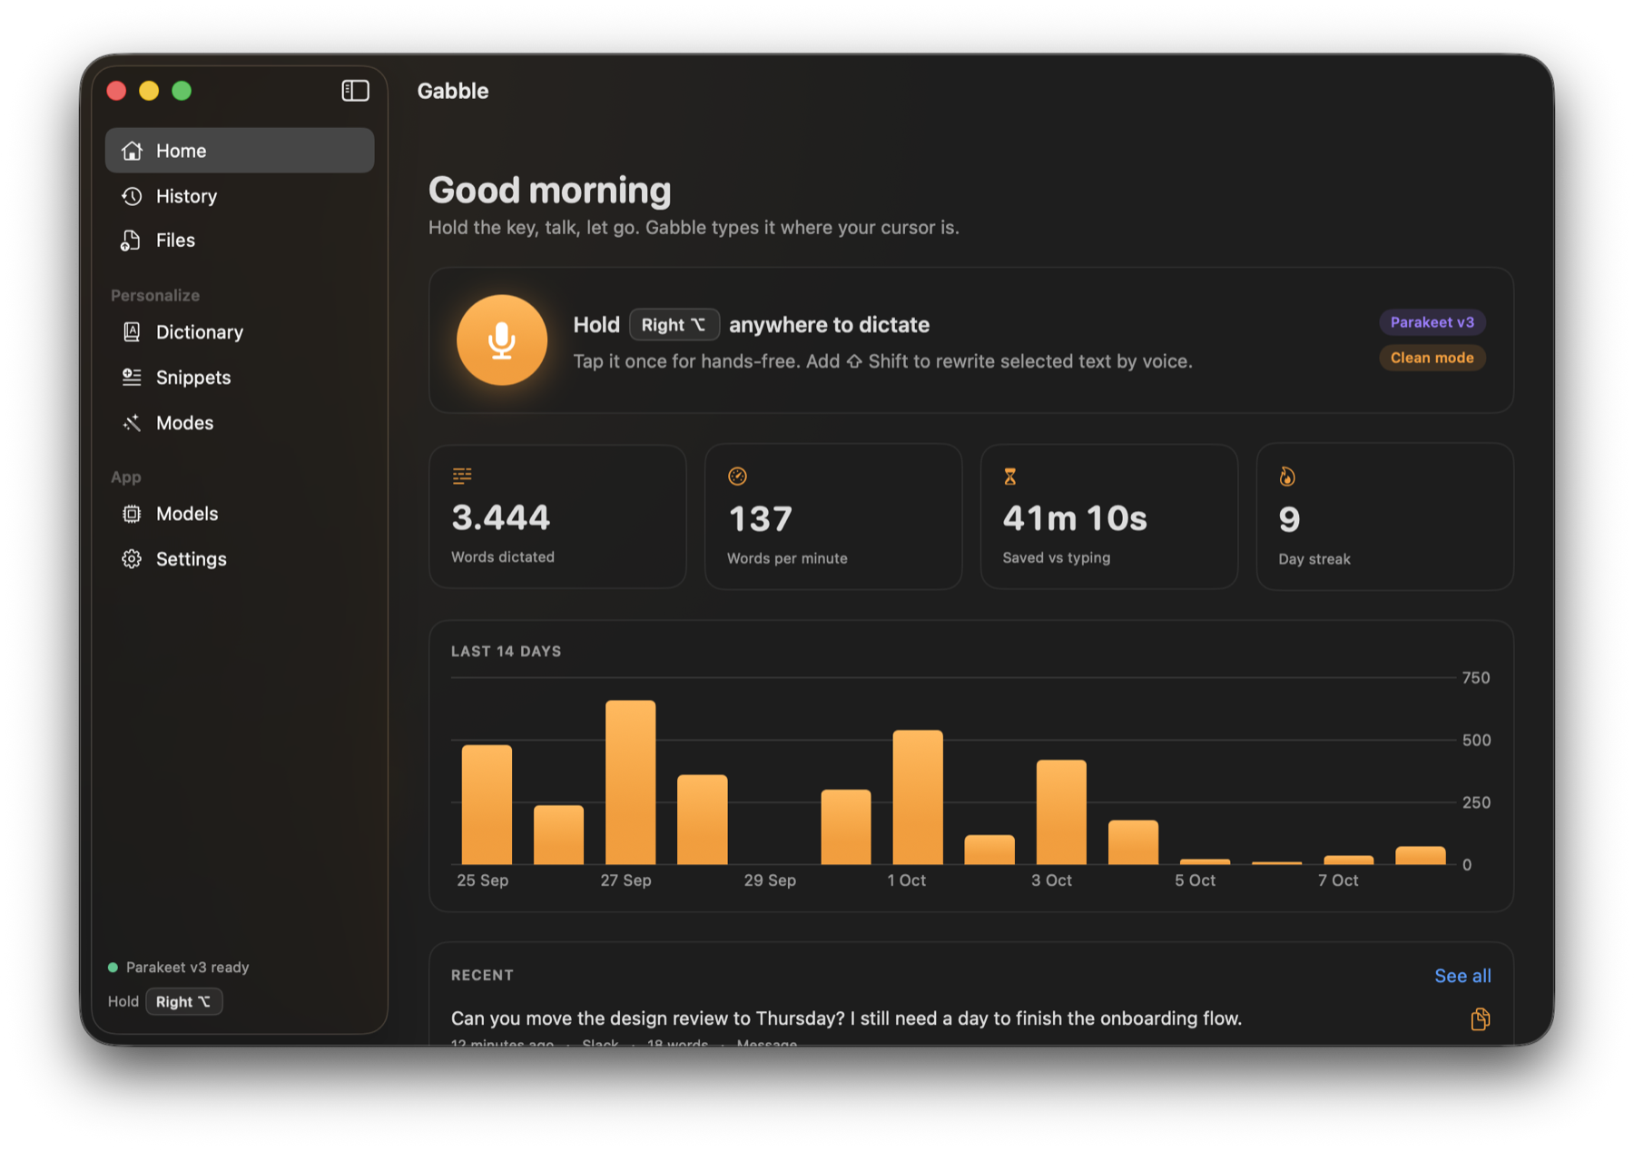This screenshot has width=1634, height=1151.
Task: Click the Clean mode badge
Action: pyautogui.click(x=1432, y=358)
